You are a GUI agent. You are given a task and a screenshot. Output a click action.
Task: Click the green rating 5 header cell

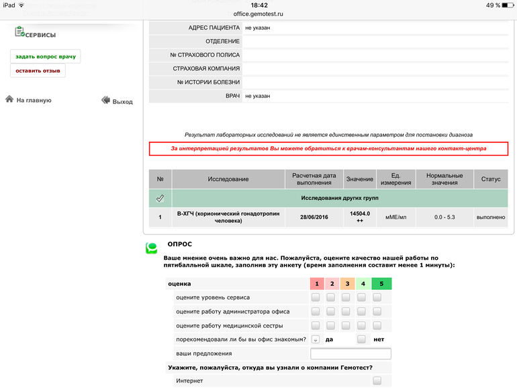[x=381, y=283]
